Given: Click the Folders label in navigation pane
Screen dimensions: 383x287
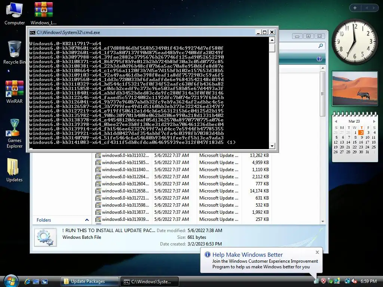Looking at the screenshot, I should tap(44, 220).
